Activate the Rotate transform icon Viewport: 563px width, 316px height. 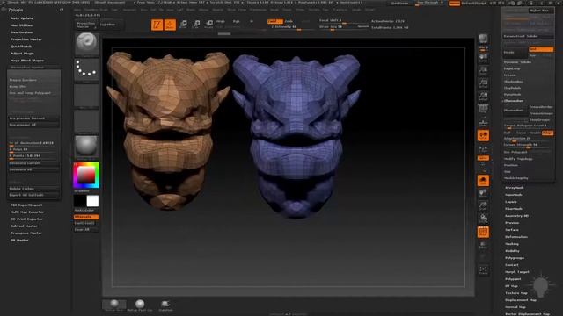pyautogui.click(x=209, y=25)
